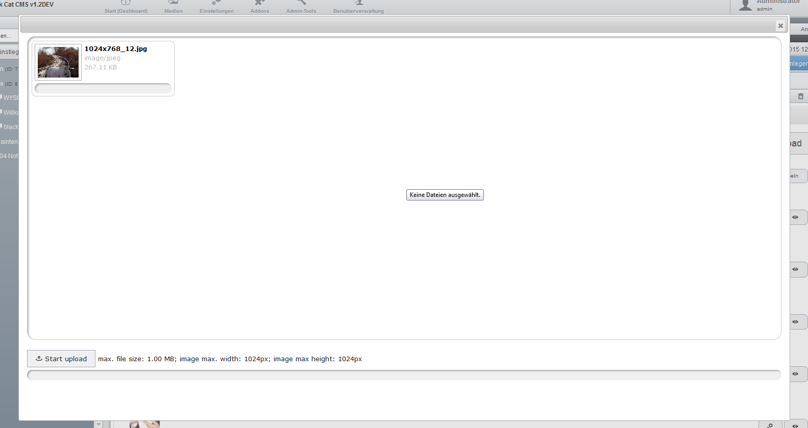Click the overall upload progress bar

pos(404,375)
